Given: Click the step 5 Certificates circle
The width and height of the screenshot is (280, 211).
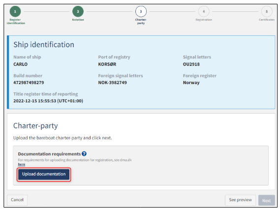Looking at the screenshot, I should pos(267,11).
